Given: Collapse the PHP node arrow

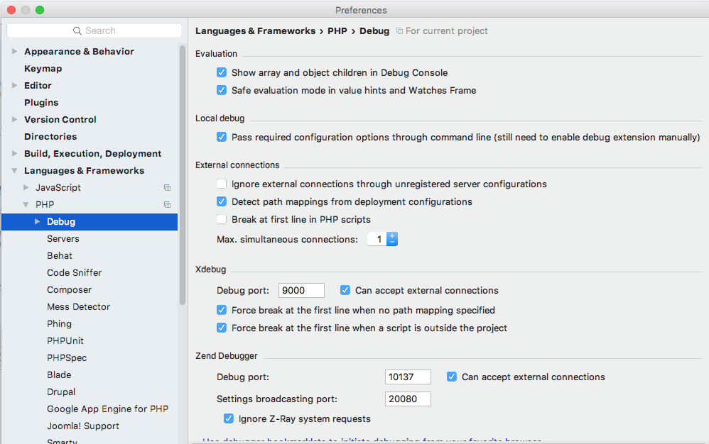Looking at the screenshot, I should coord(26,205).
